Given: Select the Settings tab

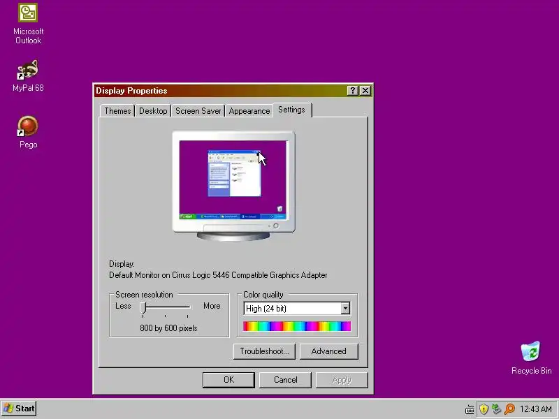Looking at the screenshot, I should tap(291, 110).
